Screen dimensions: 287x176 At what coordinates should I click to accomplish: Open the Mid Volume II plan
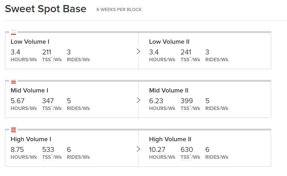click(x=169, y=90)
